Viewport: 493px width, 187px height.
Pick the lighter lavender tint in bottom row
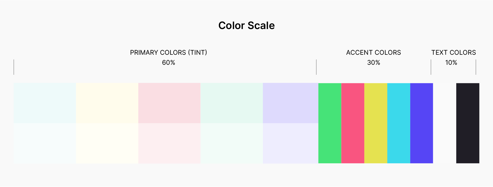point(290,143)
